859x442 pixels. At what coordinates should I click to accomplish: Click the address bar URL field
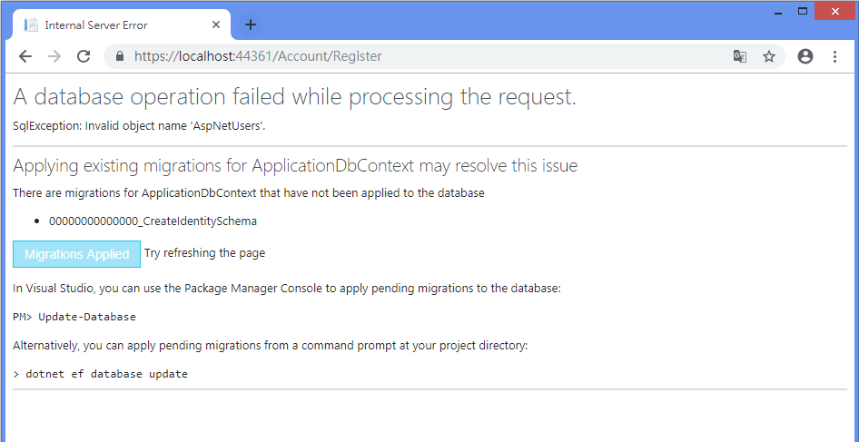coord(409,56)
